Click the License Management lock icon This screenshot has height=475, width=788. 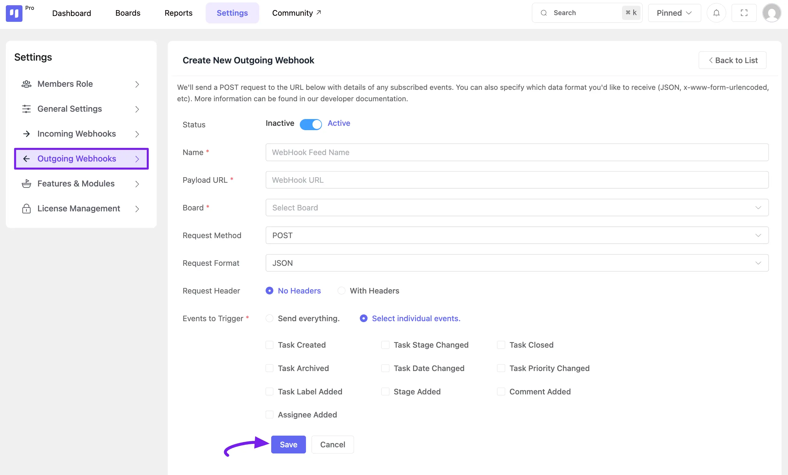pos(26,209)
